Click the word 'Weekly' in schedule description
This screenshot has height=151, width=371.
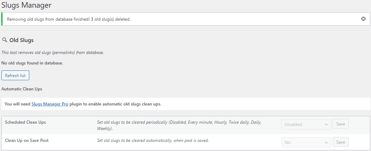104,129
